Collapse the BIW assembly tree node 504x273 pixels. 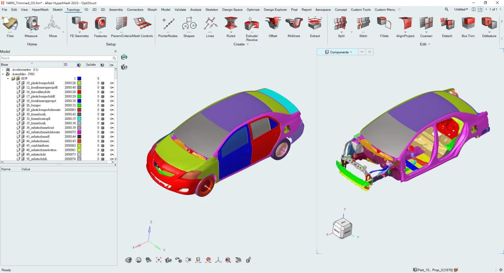[8, 79]
